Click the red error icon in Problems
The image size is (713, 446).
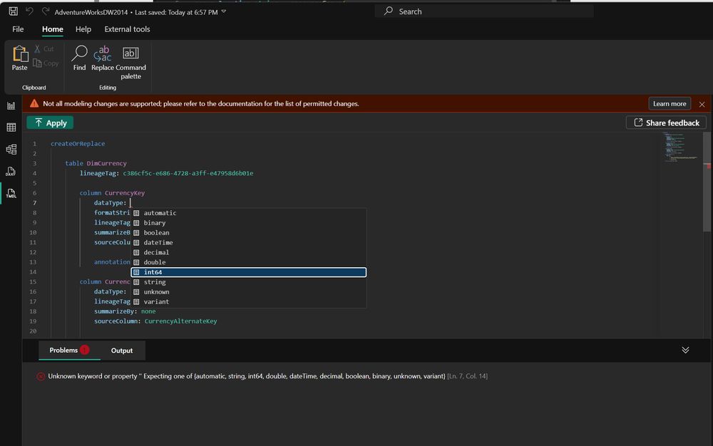click(41, 376)
